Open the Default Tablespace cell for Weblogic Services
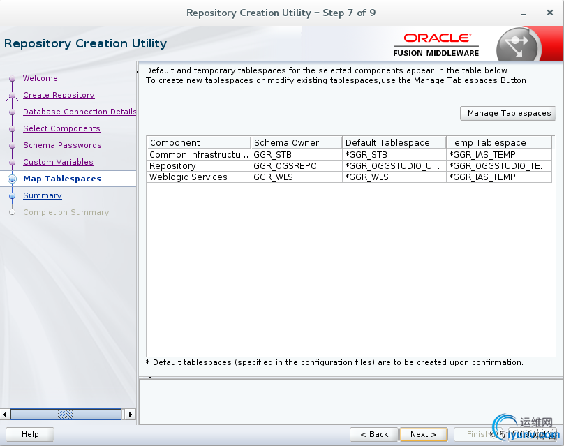This screenshot has width=564, height=446. (394, 177)
